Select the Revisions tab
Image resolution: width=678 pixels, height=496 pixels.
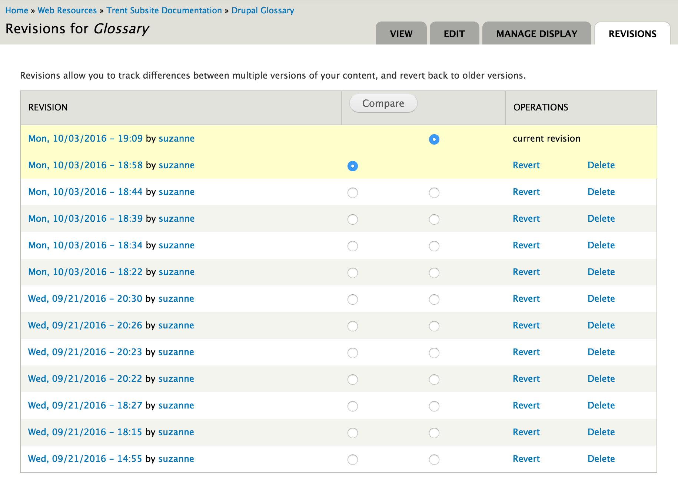632,34
